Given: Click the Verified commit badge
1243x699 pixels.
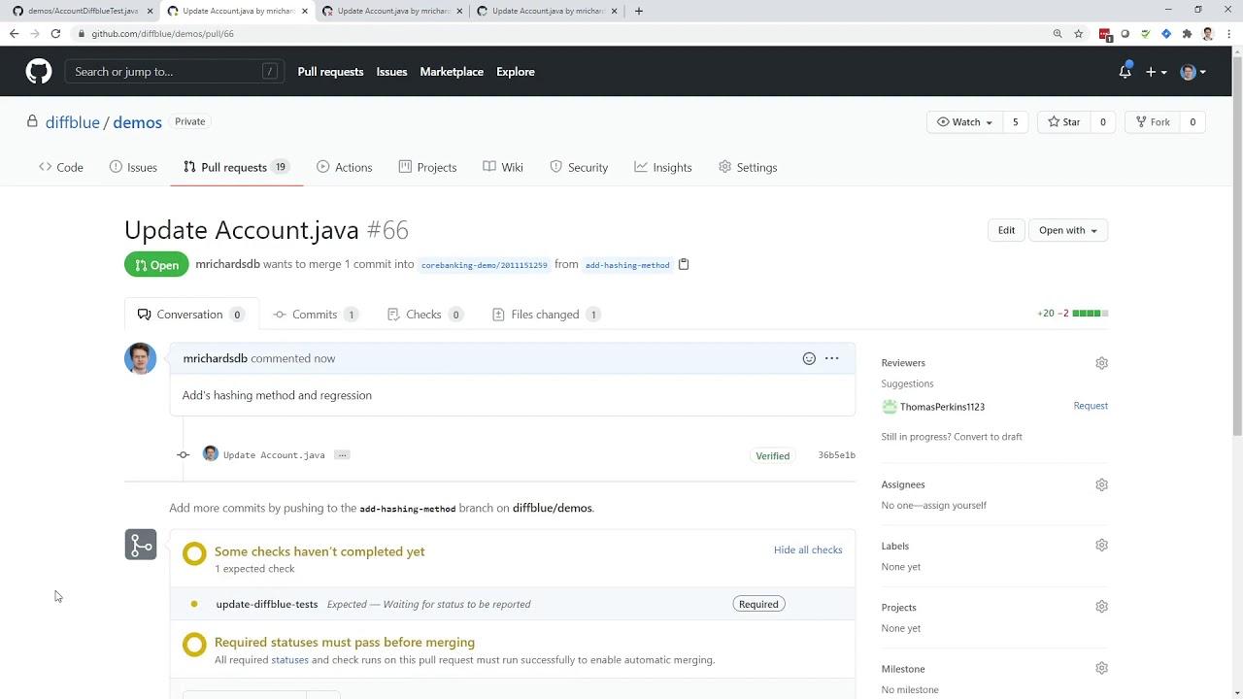Looking at the screenshot, I should pos(773,455).
